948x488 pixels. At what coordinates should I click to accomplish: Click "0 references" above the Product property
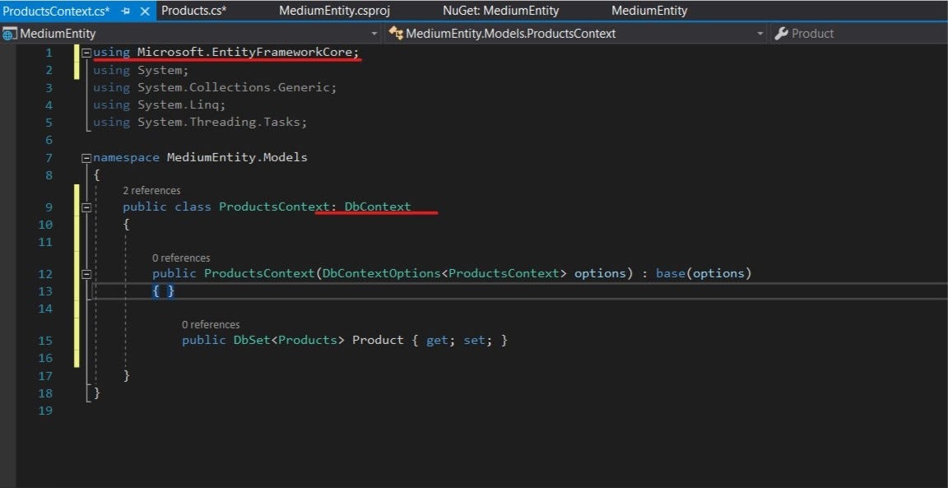pos(211,324)
